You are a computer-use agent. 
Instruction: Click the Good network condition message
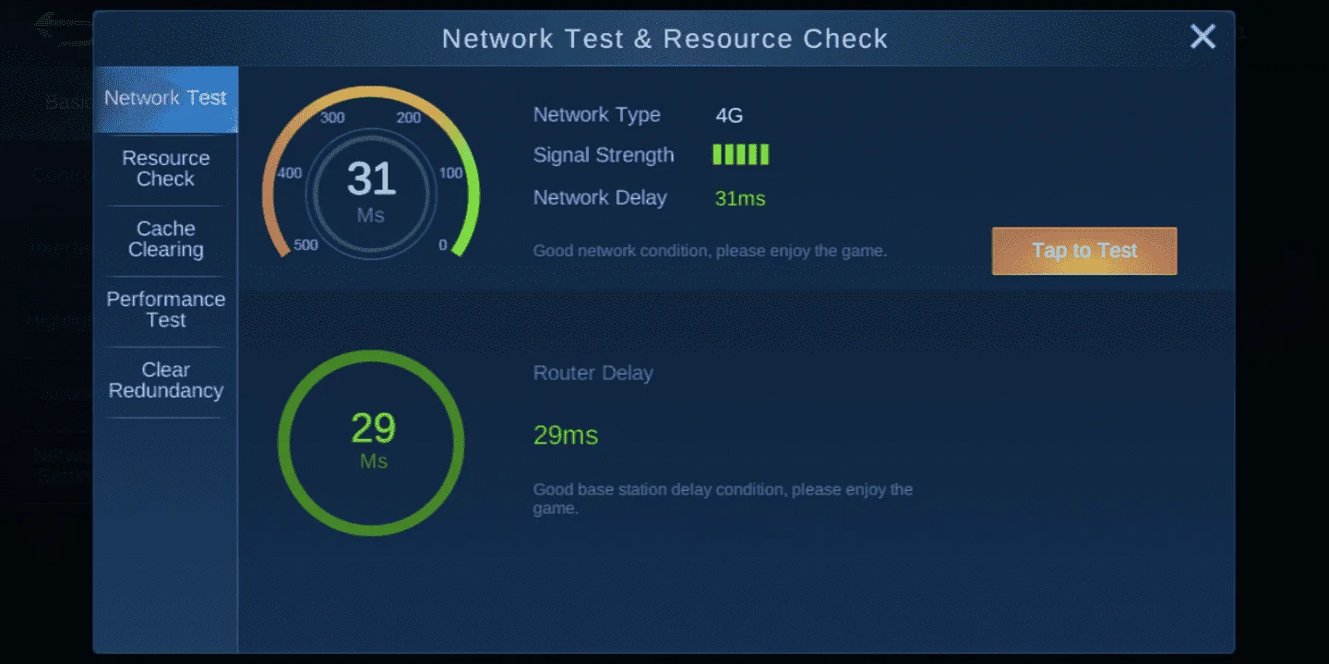(710, 251)
